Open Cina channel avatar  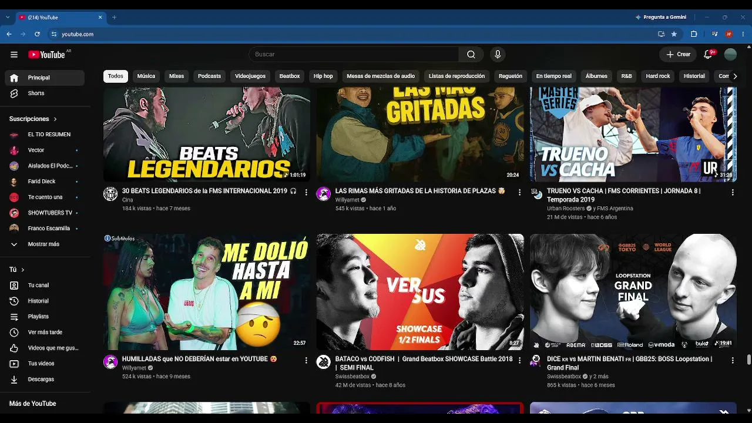pyautogui.click(x=110, y=194)
